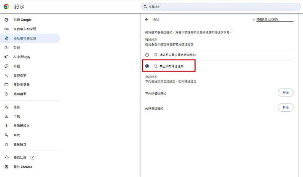Screen dimensions: 303x177
Task: Open 搜尋引擎 settings section
Action: tap(30, 75)
